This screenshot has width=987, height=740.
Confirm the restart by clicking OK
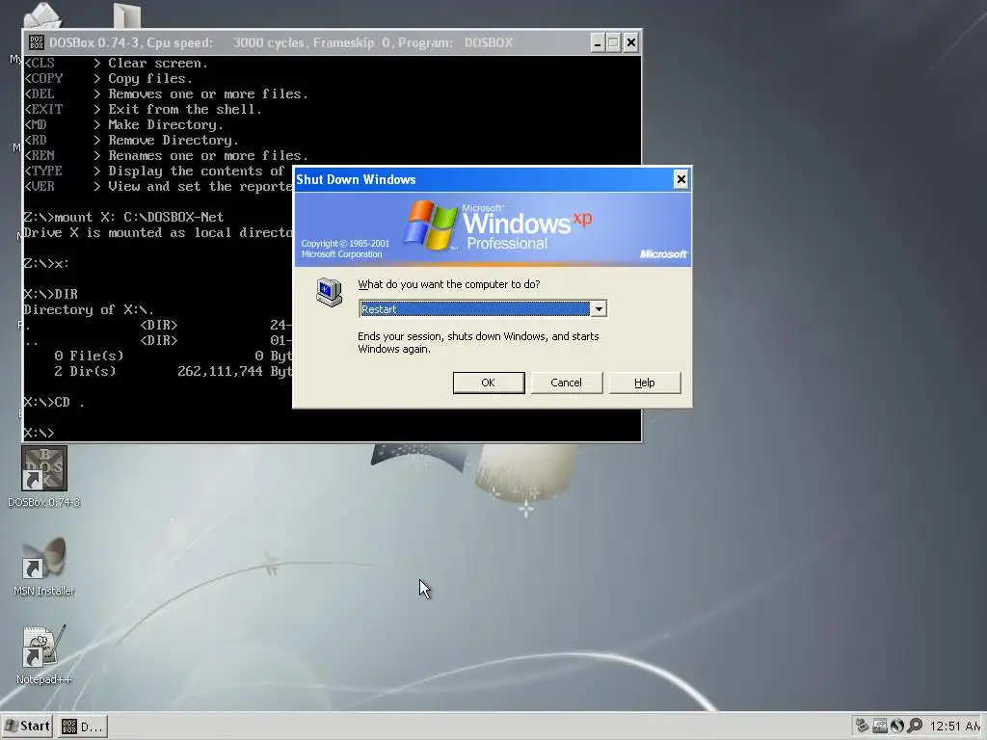click(489, 383)
